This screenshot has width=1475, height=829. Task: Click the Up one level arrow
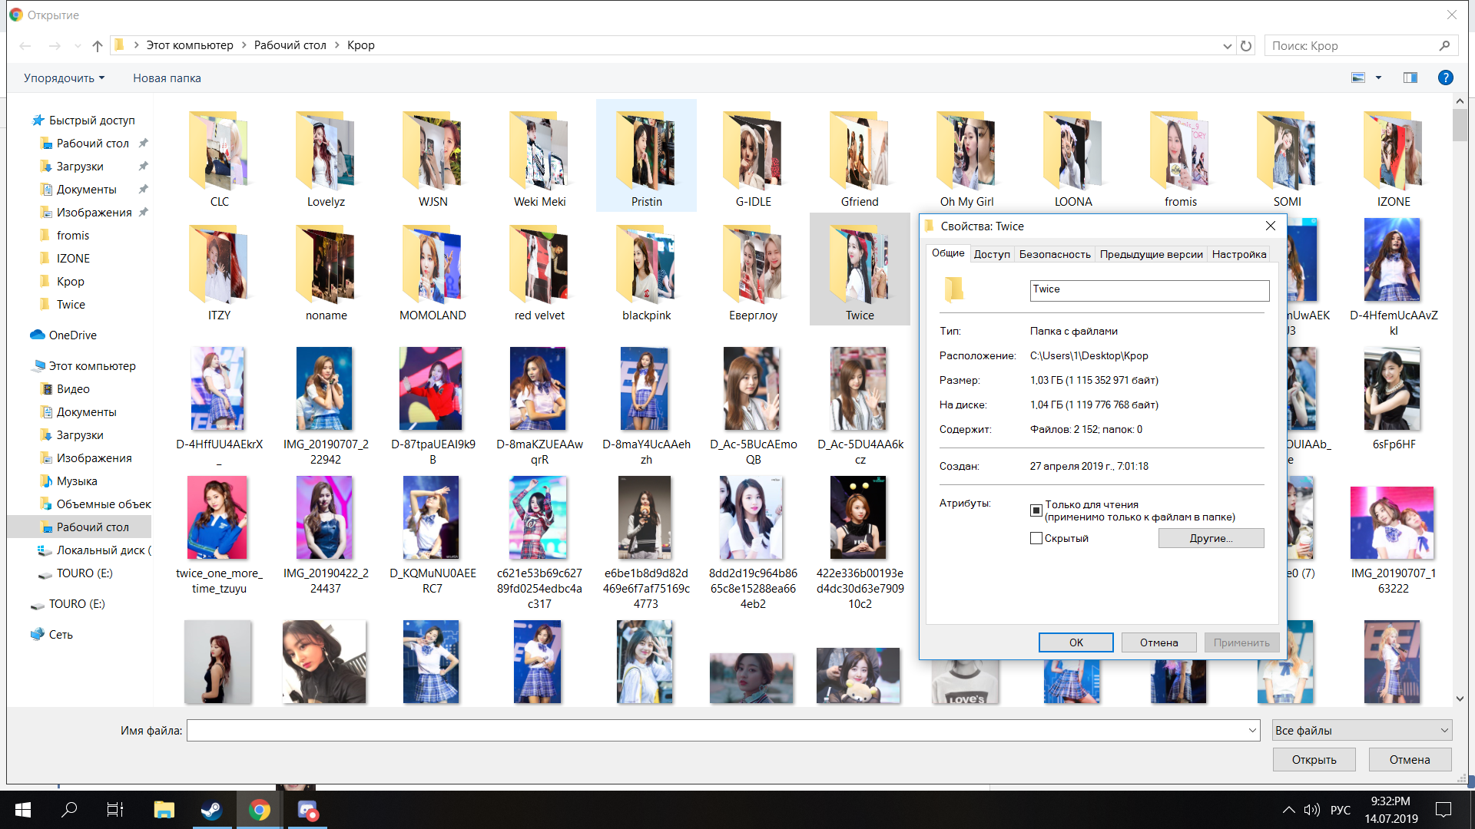click(x=98, y=46)
